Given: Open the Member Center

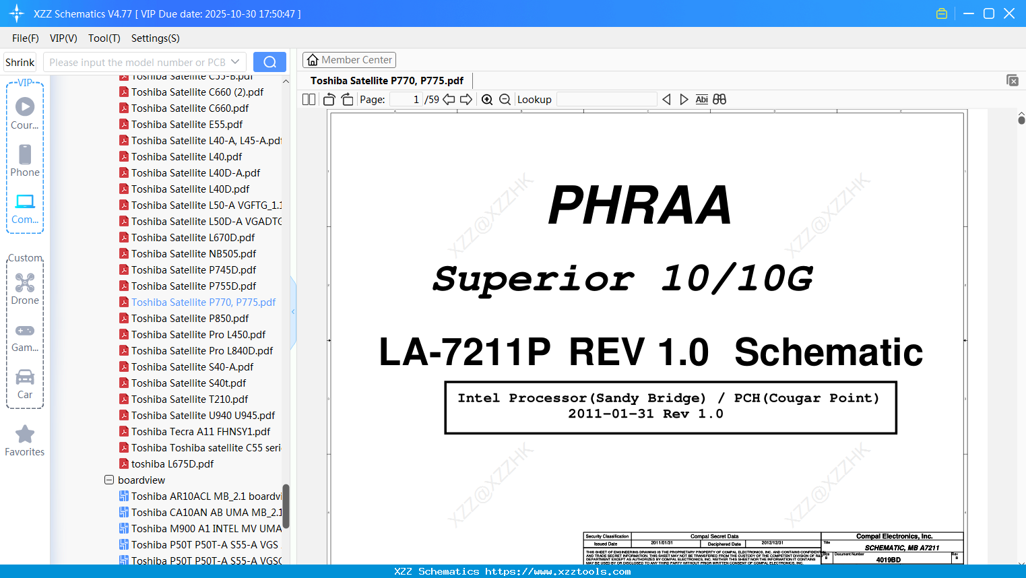Looking at the screenshot, I should pos(349,60).
